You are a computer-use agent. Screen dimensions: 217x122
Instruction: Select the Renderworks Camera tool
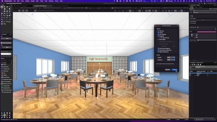click(x=6, y=79)
